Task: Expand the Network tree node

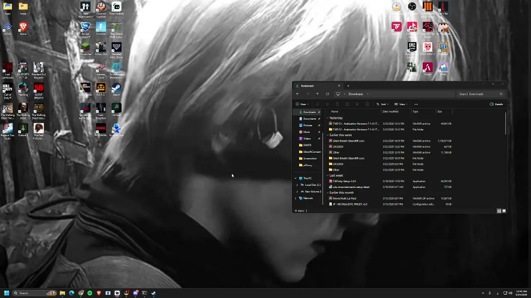Action: [295, 198]
